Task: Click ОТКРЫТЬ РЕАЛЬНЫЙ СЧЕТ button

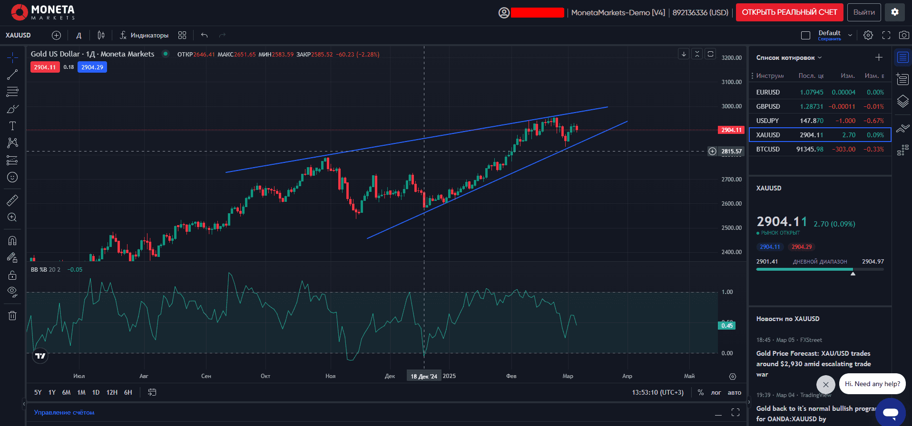Action: point(789,12)
